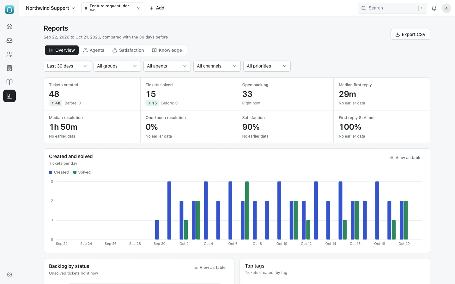Viewport: 455px width, 284px height.
Task: Click the One-touch resolution 0% value
Action: tap(152, 127)
